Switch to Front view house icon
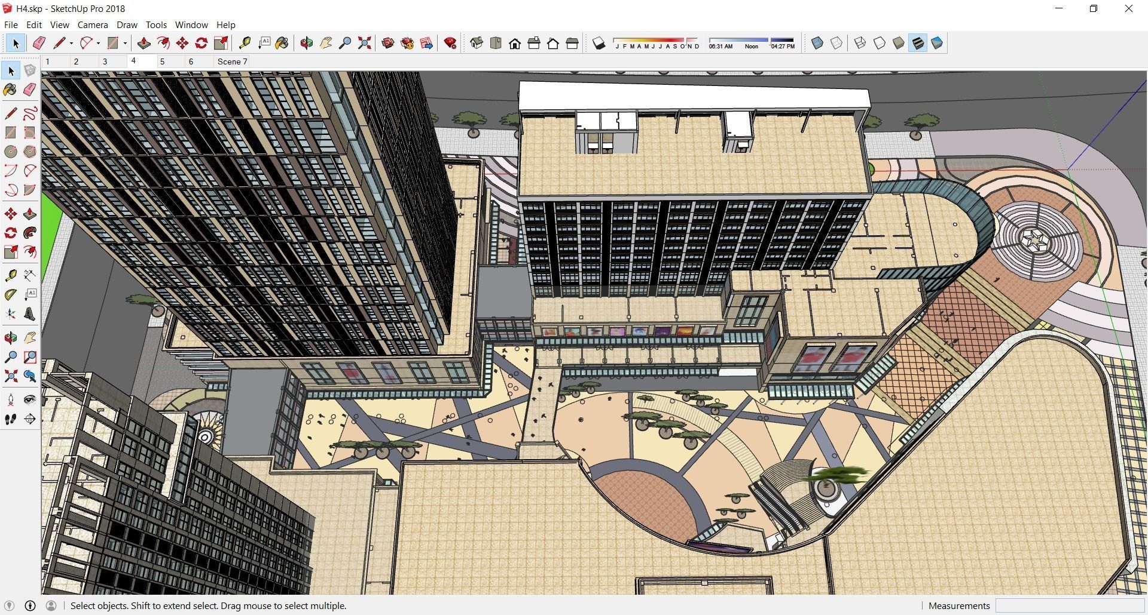 [515, 43]
